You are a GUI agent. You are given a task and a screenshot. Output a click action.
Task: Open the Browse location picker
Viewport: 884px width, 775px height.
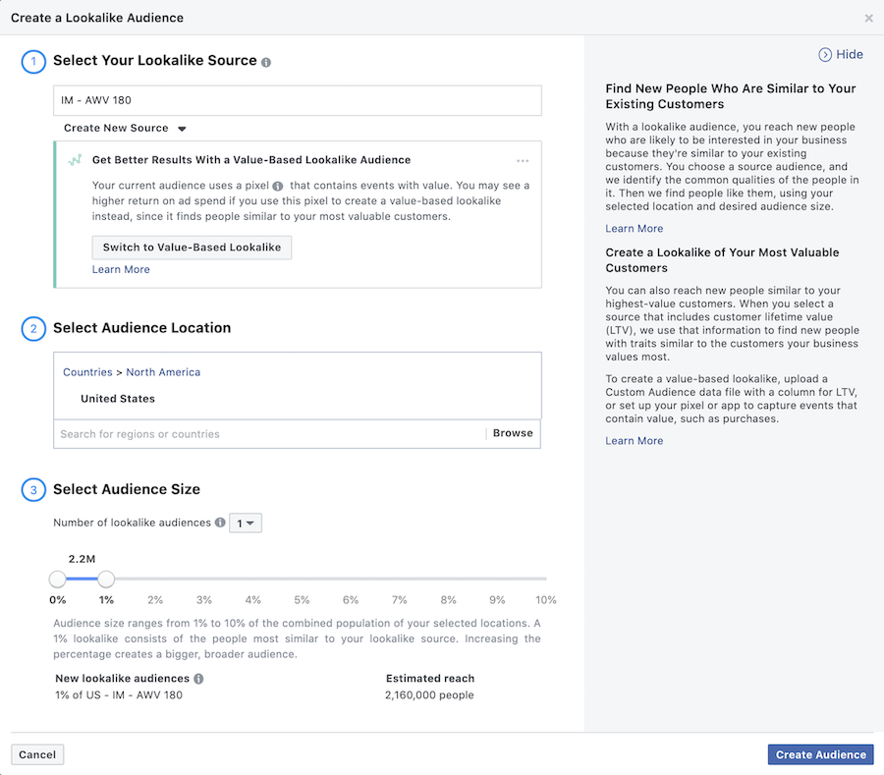point(513,432)
